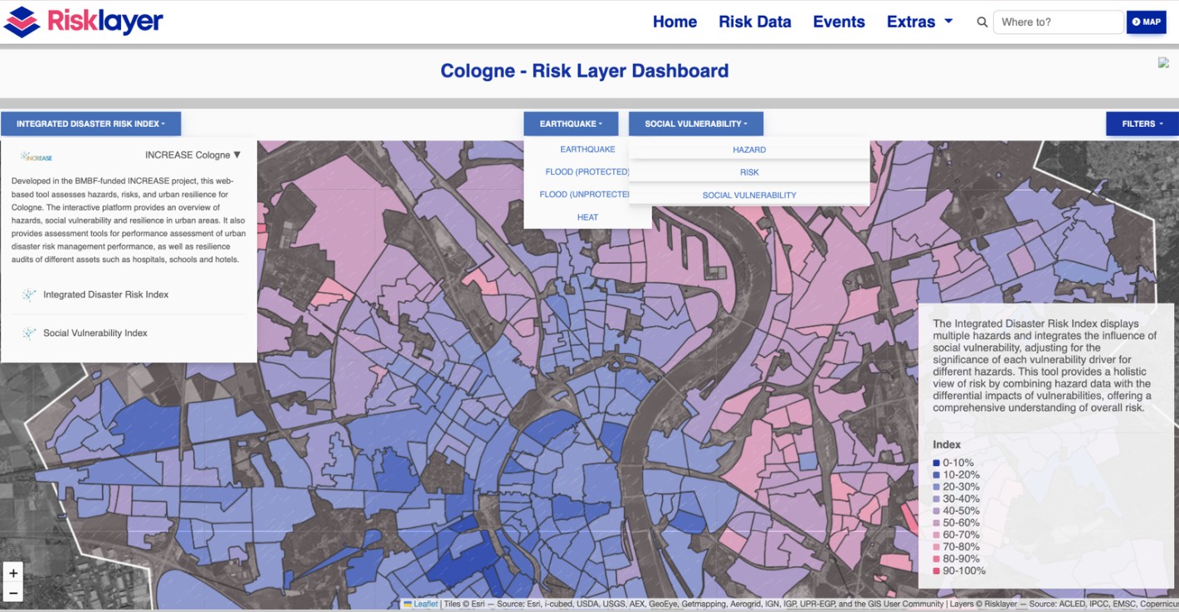Select Earthquake from the hazard list
Viewport: 1179px width, 612px height.
587,149
